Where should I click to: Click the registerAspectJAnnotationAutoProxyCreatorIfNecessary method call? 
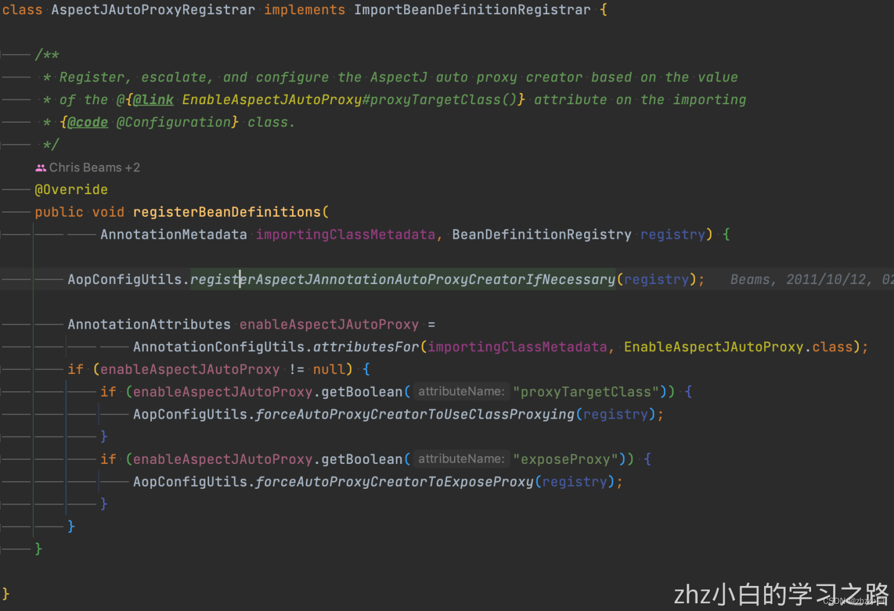403,280
